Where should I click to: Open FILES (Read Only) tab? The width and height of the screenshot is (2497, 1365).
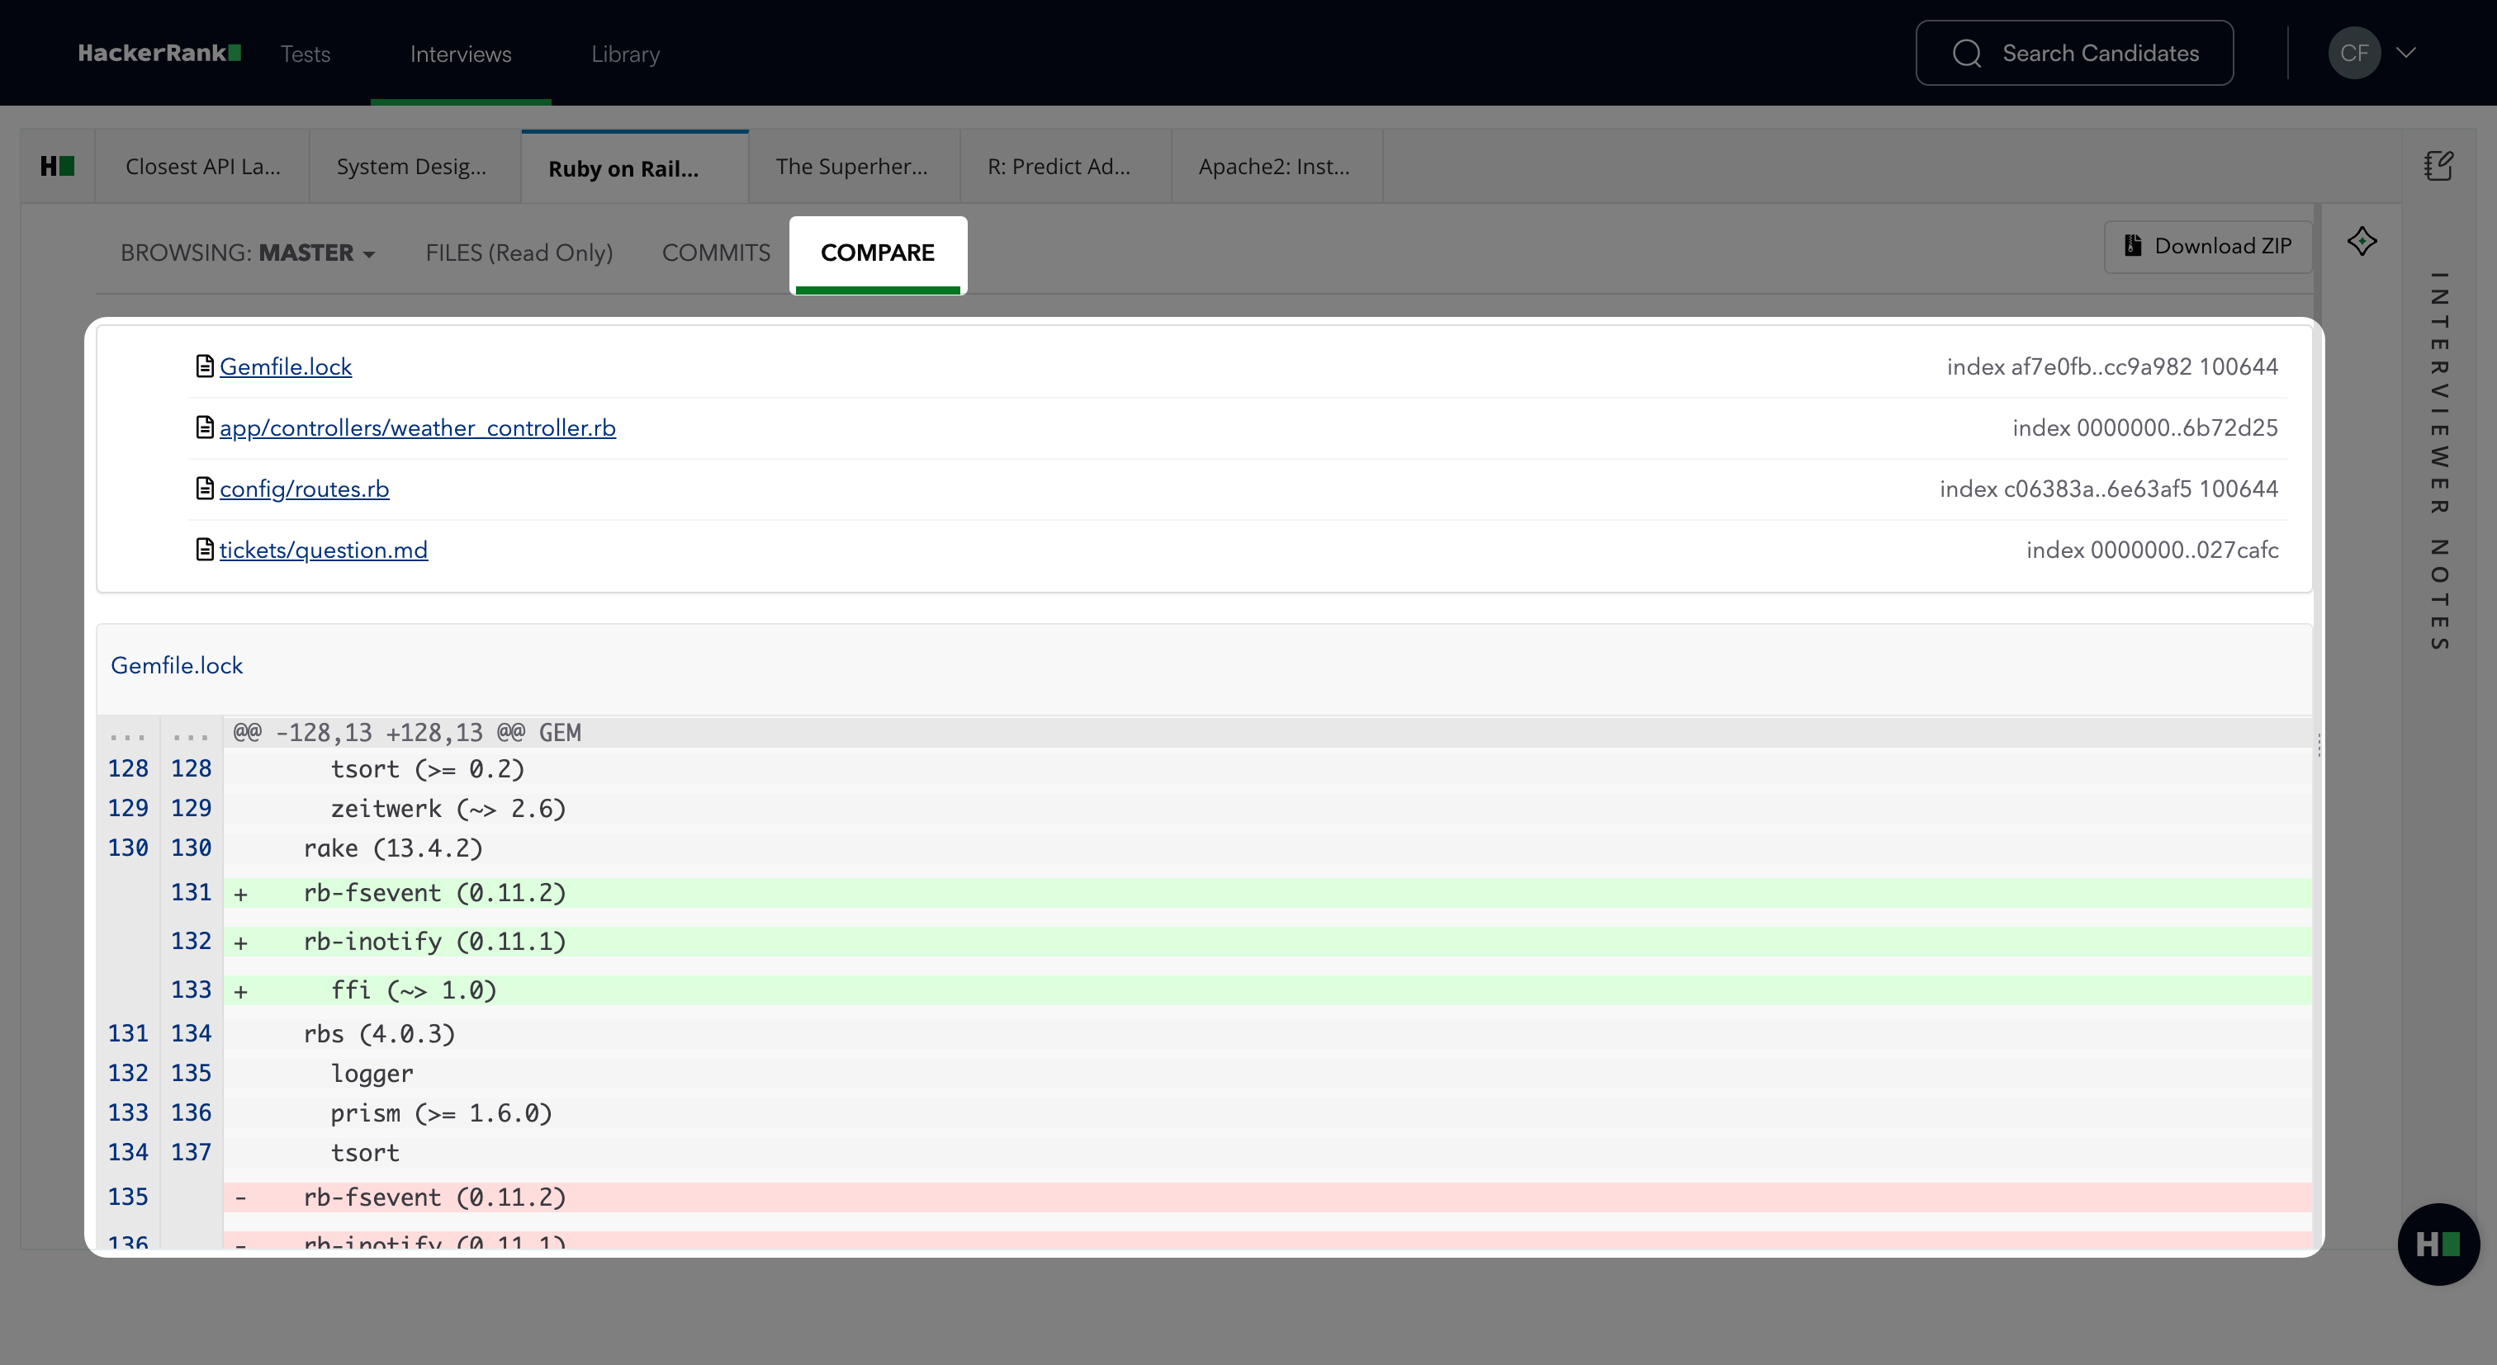coord(519,253)
